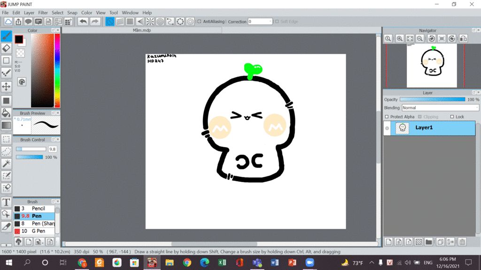Open the Layer menu

29,13
